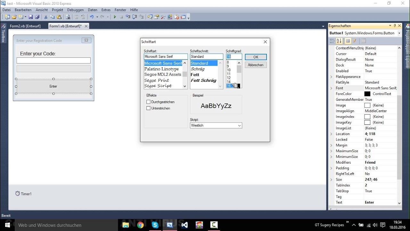Click the Abbrechen button
The width and height of the screenshot is (410, 231).
(x=256, y=65)
